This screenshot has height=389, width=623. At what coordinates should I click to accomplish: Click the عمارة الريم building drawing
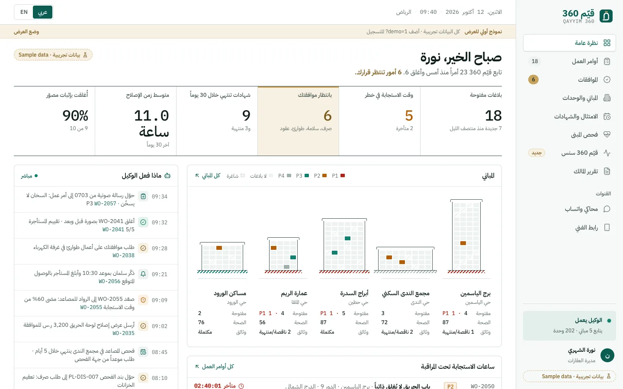[x=283, y=255]
